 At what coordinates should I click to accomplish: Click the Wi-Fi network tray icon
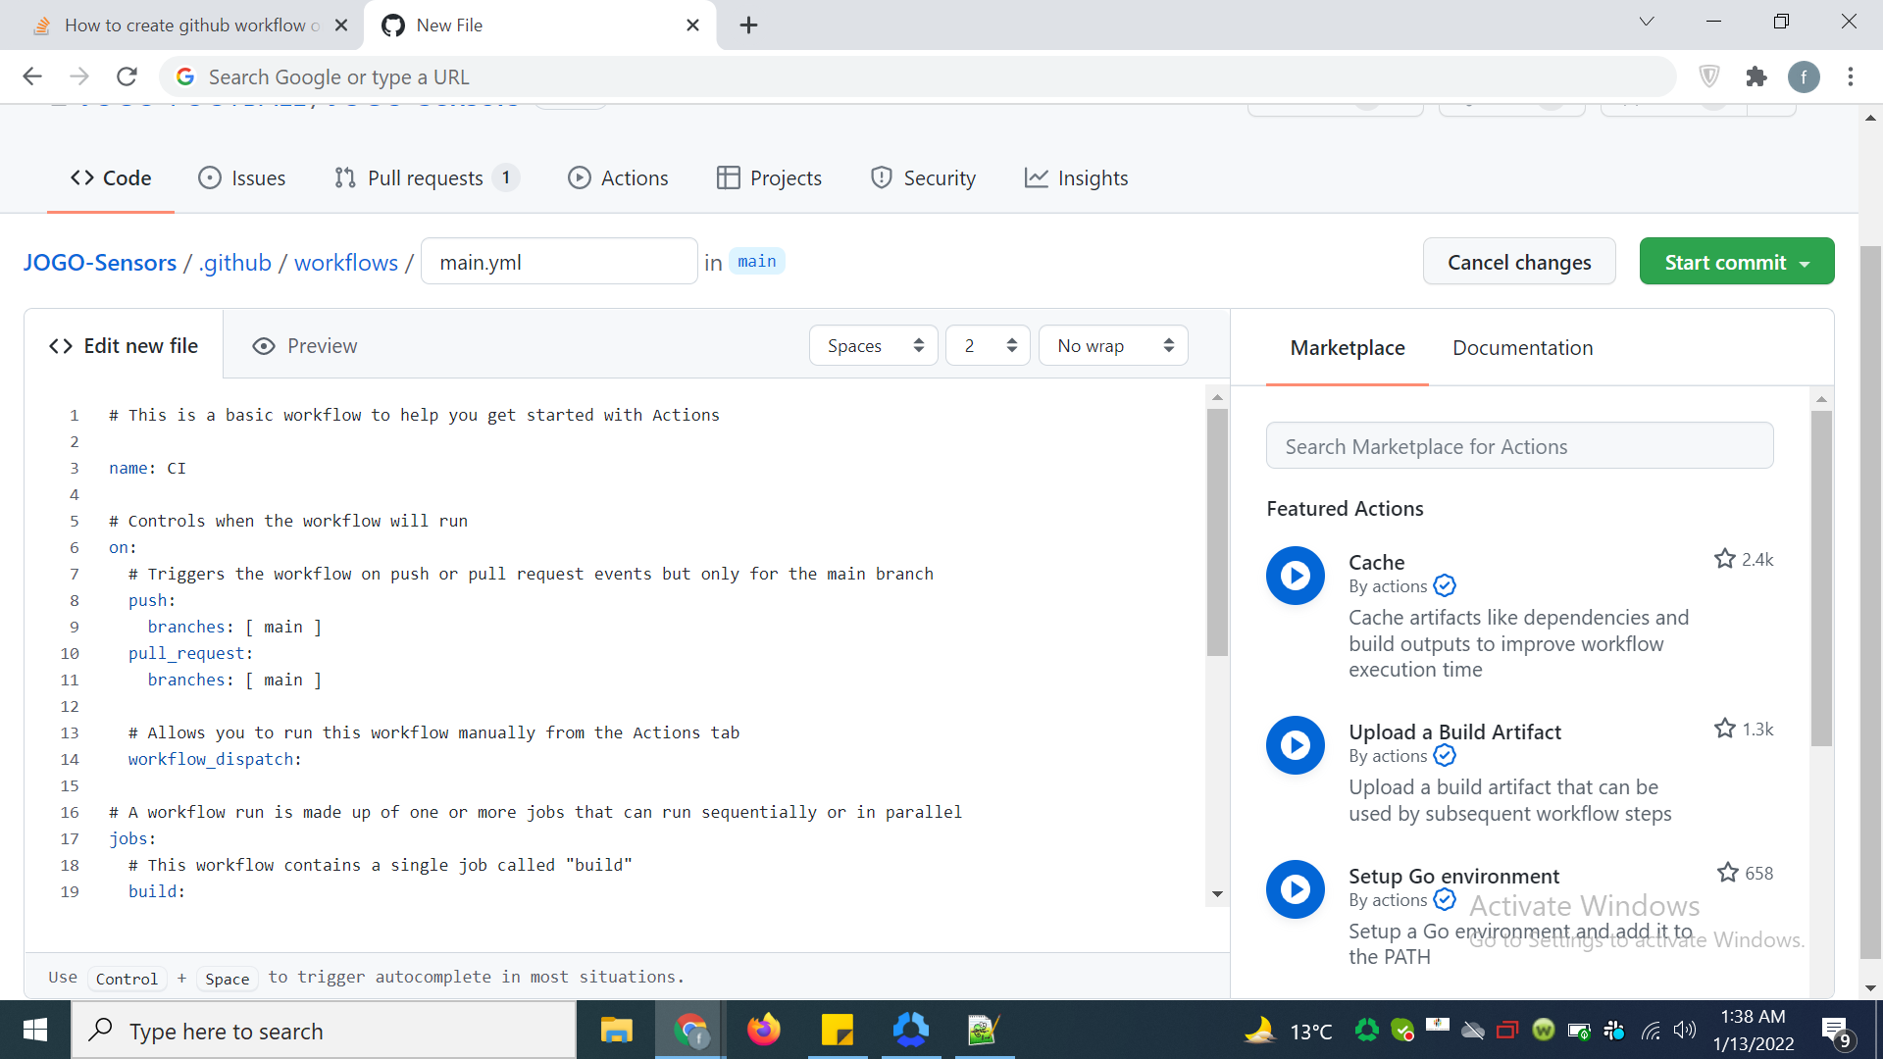(x=1651, y=1030)
